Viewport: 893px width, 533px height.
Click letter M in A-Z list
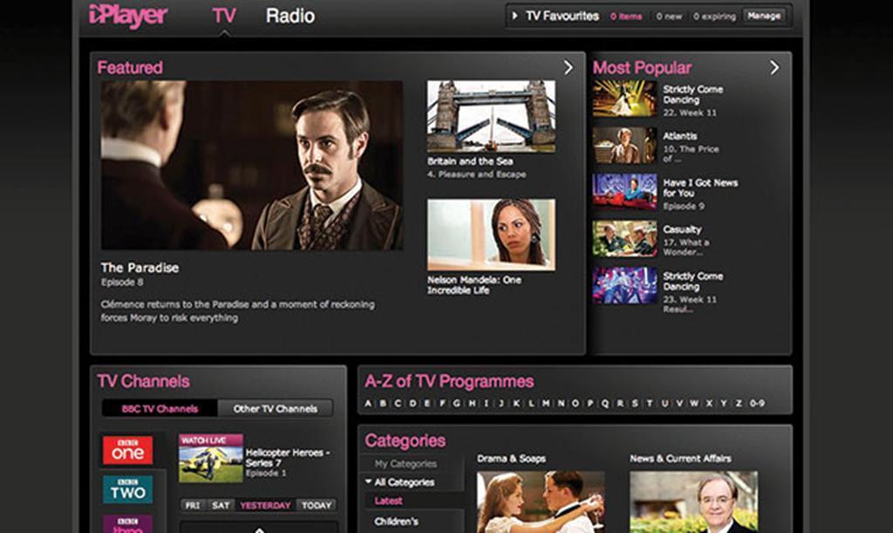546,403
